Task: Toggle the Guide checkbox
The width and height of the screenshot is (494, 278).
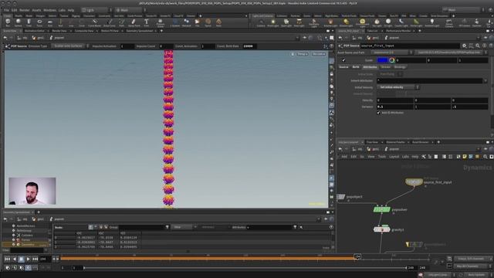Action: click(x=343, y=60)
